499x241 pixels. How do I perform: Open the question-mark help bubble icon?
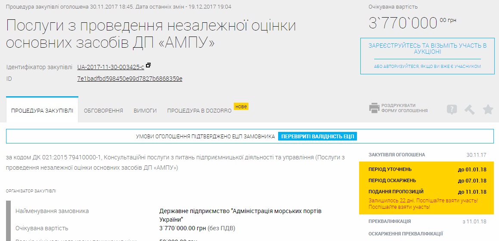[x=452, y=110]
